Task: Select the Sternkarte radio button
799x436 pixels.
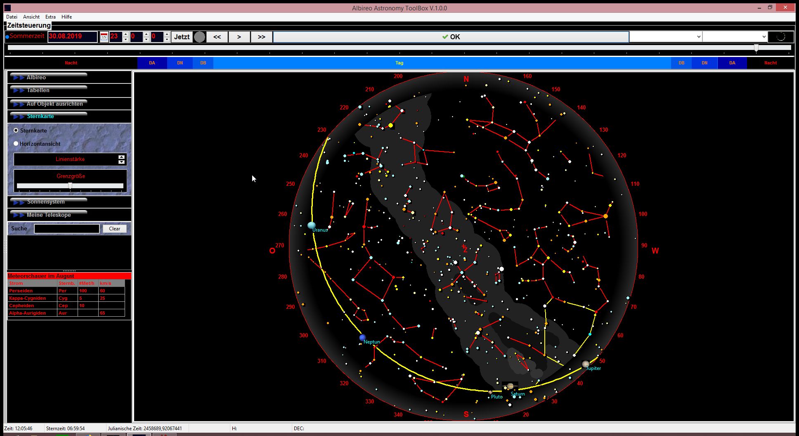Action: pos(16,130)
